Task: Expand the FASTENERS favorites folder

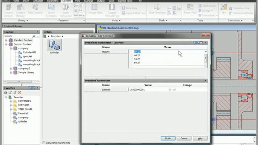Action: (x=11, y=101)
